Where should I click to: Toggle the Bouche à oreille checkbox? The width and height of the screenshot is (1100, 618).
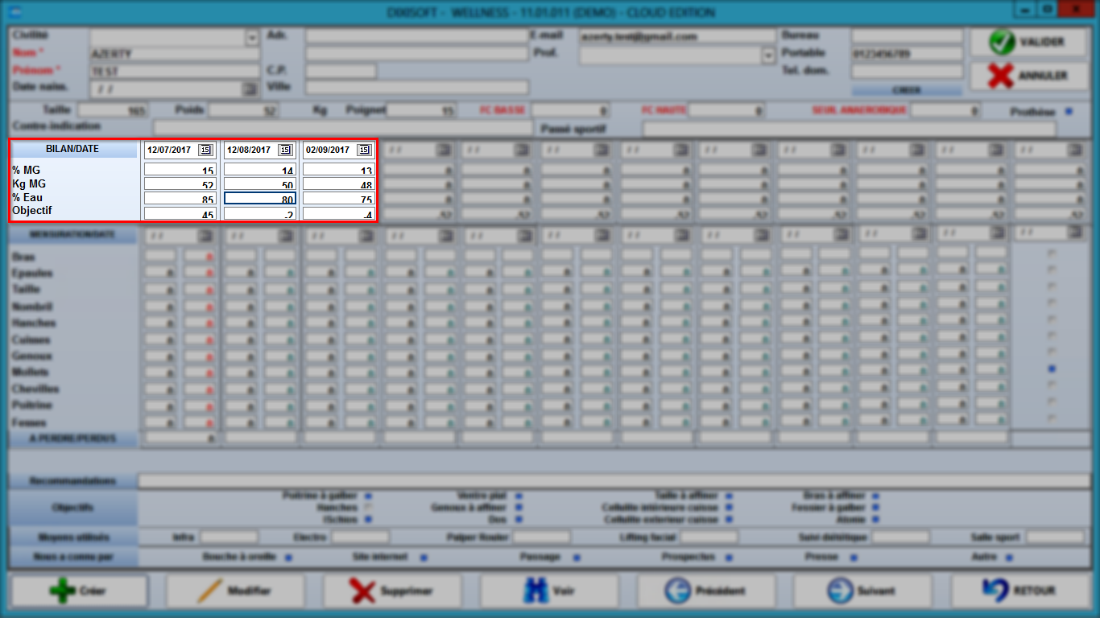pos(288,557)
